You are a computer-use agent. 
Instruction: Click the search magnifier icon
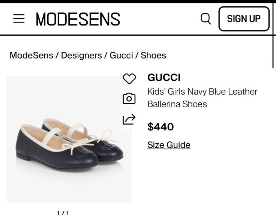205,18
